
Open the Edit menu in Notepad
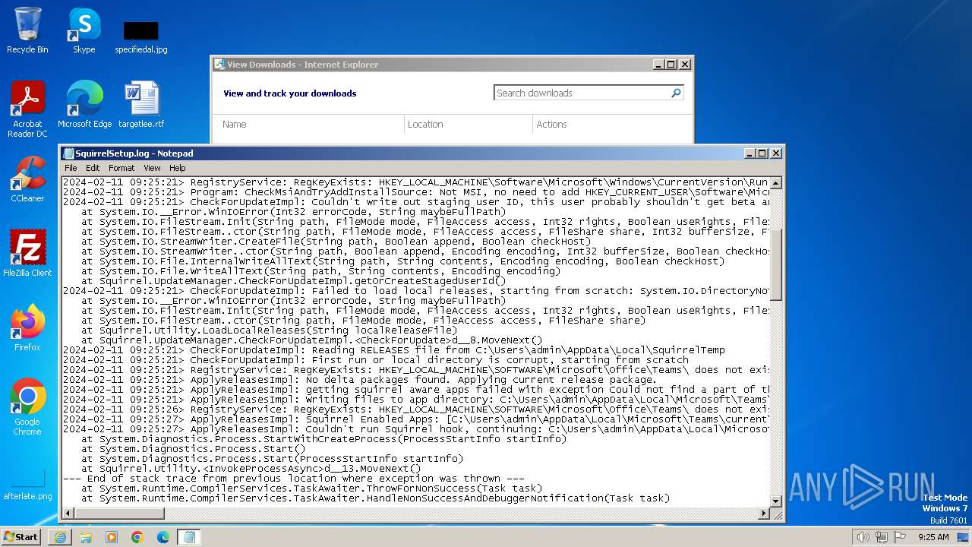click(93, 168)
